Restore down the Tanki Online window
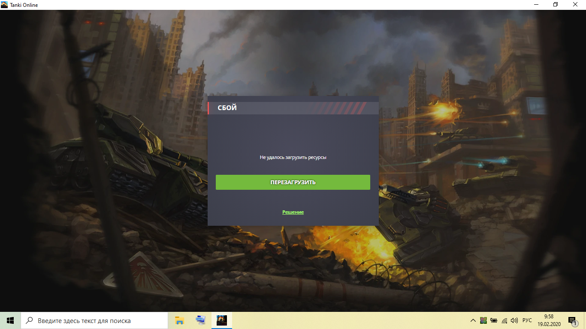Screen dimensions: 586x329 556,5
